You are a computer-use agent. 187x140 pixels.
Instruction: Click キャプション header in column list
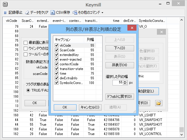tap(69, 40)
